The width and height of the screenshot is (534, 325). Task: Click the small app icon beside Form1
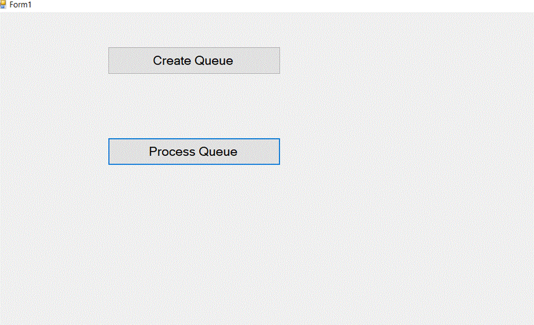click(3, 4)
